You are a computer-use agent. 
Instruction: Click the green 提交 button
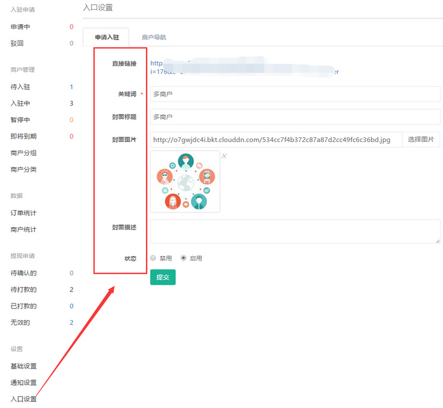pyautogui.click(x=162, y=277)
